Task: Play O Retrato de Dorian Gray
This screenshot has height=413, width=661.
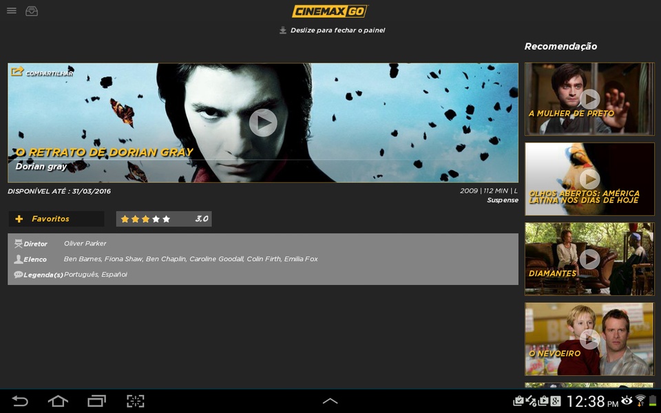Action: click(262, 123)
